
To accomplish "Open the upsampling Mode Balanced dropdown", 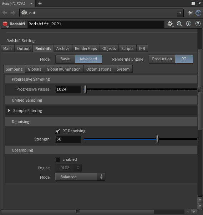I will click(80, 177).
